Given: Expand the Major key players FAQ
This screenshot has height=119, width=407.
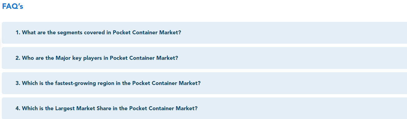Looking at the screenshot, I should pos(204,58).
